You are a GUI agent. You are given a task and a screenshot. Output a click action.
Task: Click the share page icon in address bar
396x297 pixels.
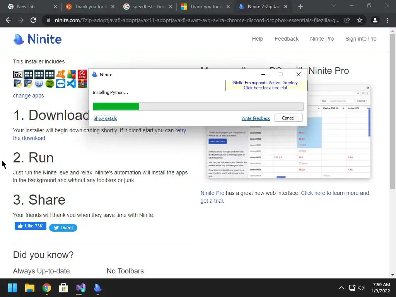pyautogui.click(x=347, y=20)
